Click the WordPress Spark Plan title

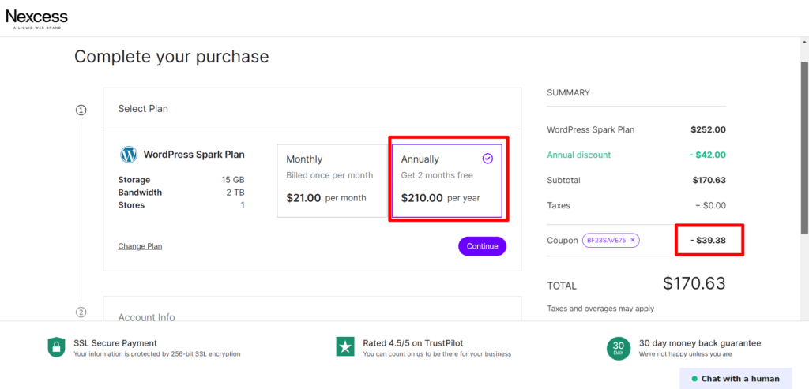click(x=194, y=155)
